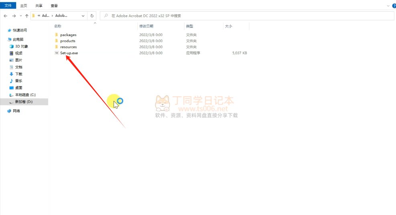Click the 网络 network icon

click(9, 111)
